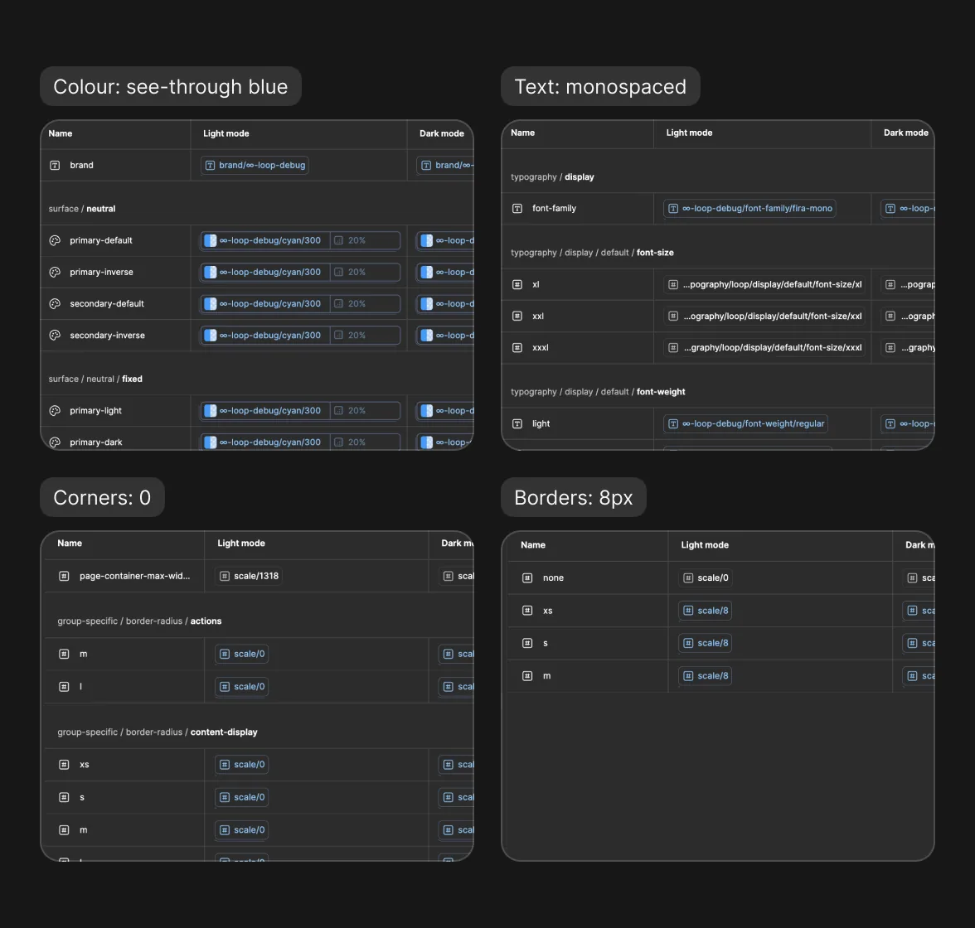This screenshot has width=975, height=928.
Task: Click the palette icon beside secondary-default
Action: [55, 304]
